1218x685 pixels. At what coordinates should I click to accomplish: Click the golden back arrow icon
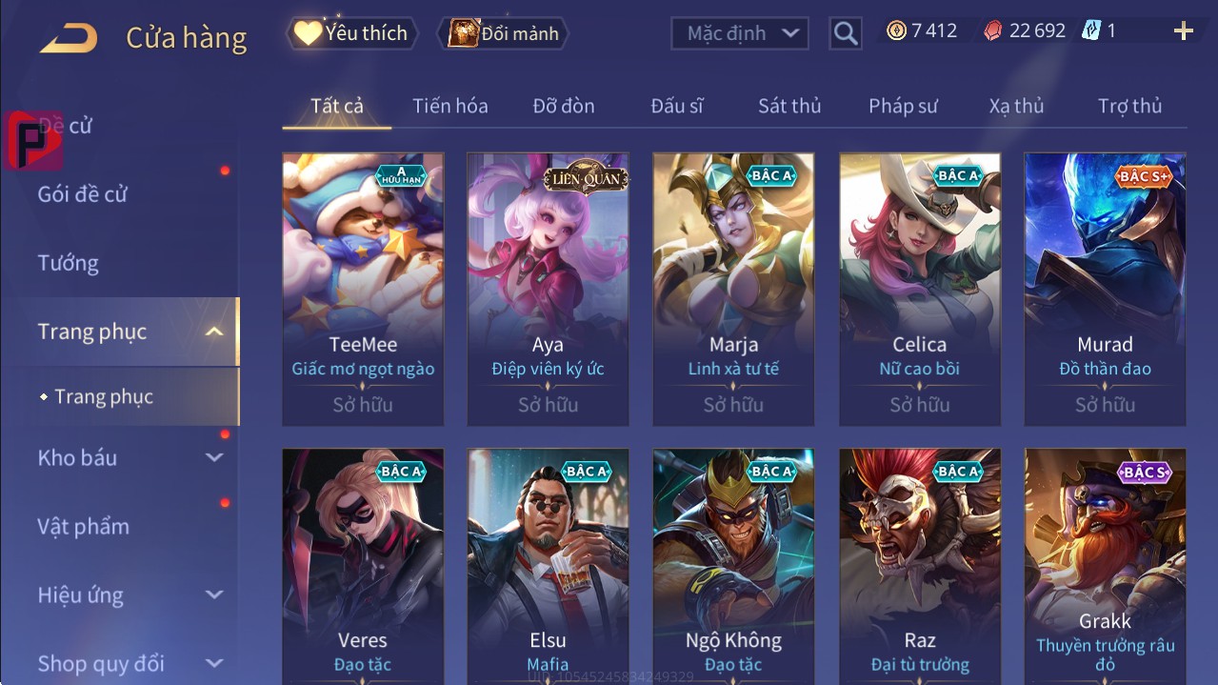click(69, 38)
